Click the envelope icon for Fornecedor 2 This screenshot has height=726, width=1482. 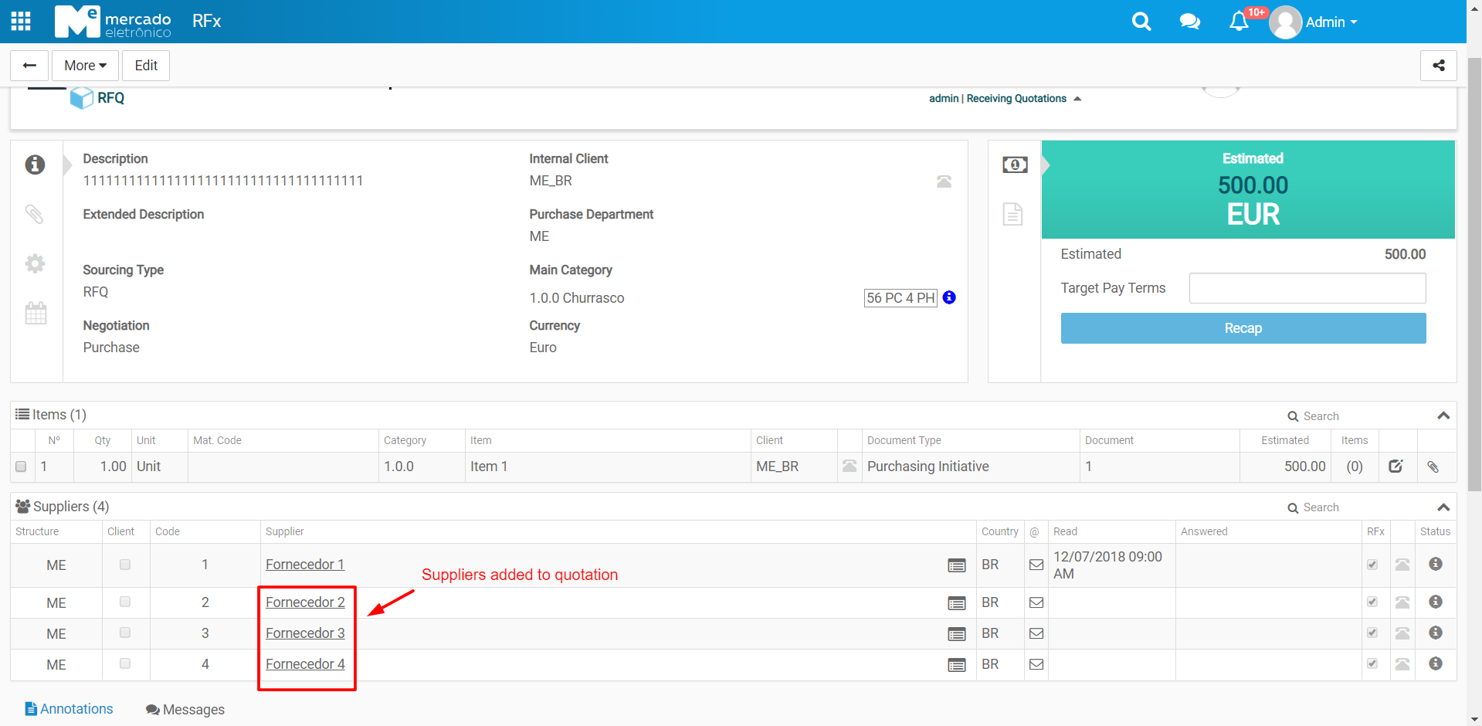point(1036,602)
